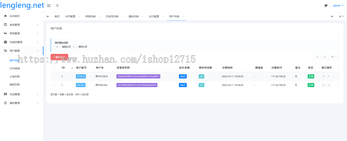Delete the record for user 69c50e

click(x=329, y=85)
